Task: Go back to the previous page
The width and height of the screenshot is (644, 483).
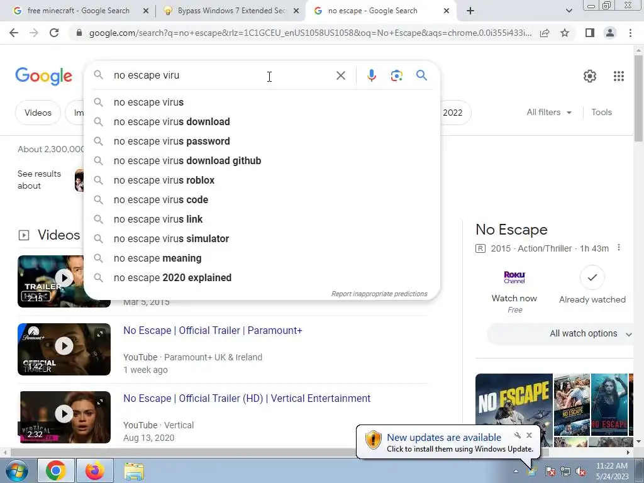Action: 14,33
